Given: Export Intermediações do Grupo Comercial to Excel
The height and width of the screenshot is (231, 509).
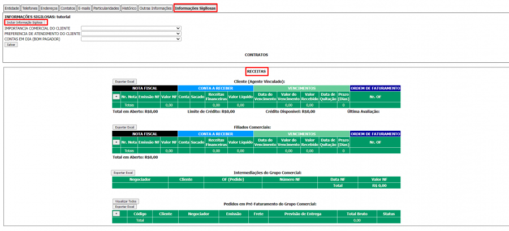Looking at the screenshot, I should coord(123,172).
